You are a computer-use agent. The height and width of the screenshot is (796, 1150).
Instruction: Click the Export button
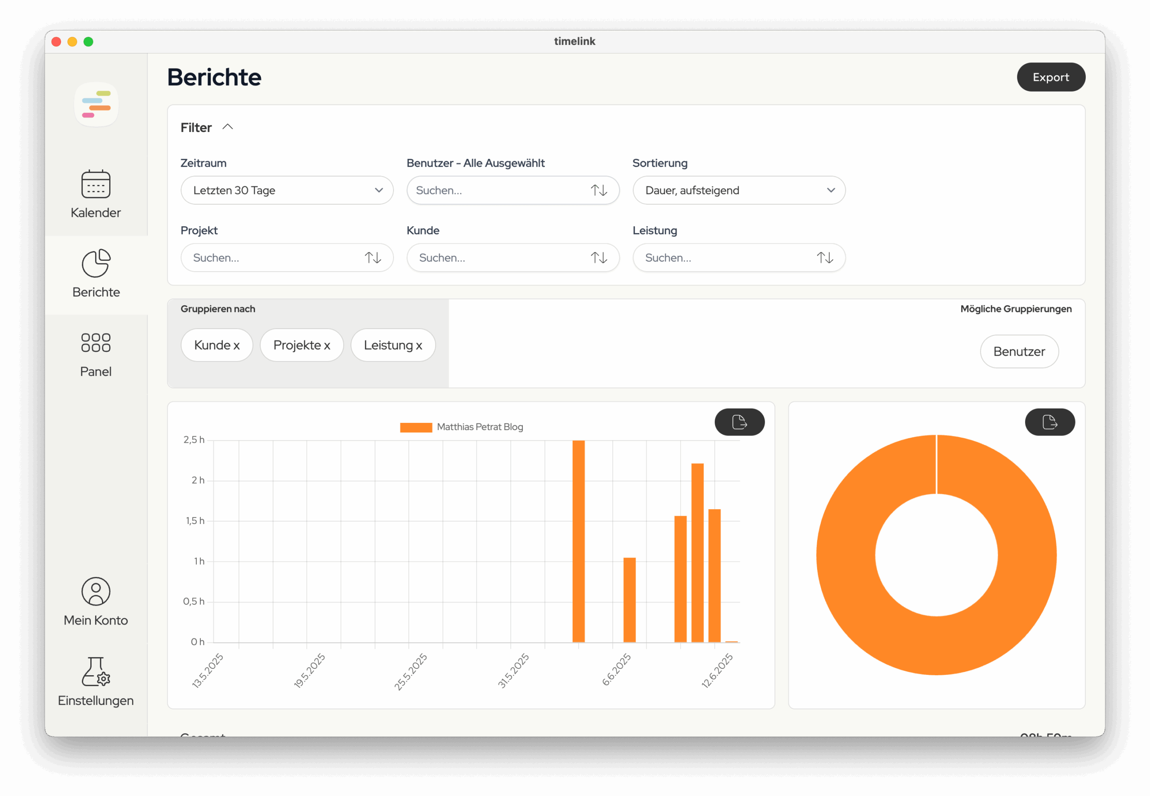coord(1051,77)
